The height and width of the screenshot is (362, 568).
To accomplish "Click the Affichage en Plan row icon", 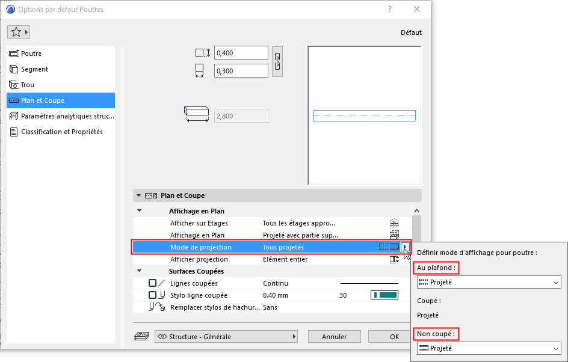I will point(394,235).
